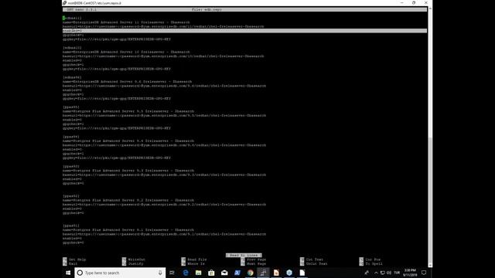Launch Microsoft Edge from the taskbar
495x278 pixels.
pyautogui.click(x=186, y=273)
